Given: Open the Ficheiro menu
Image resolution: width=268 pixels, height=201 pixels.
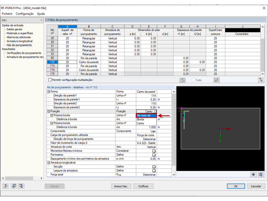Looking at the screenshot, I should [7, 14].
